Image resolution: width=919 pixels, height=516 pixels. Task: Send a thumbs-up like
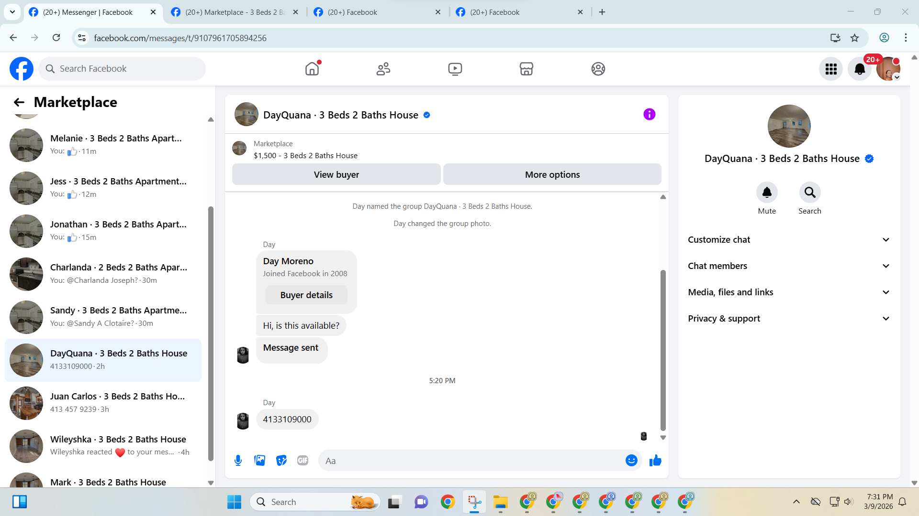655,461
